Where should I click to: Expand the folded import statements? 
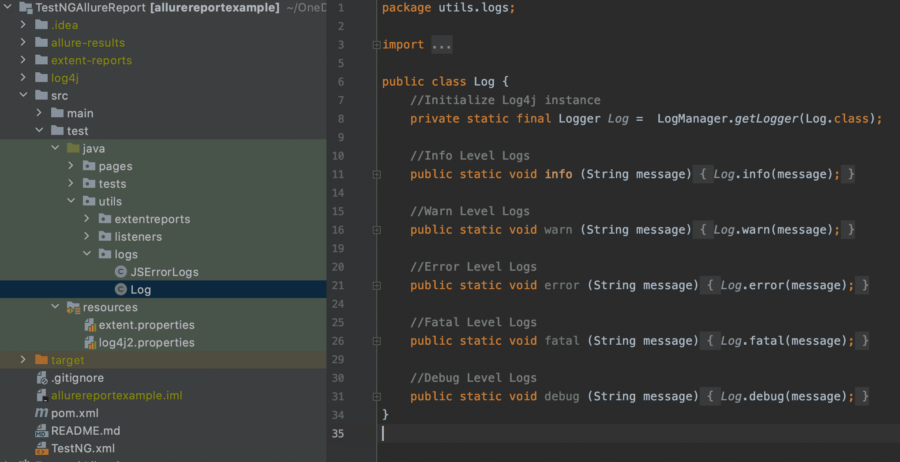pos(377,45)
